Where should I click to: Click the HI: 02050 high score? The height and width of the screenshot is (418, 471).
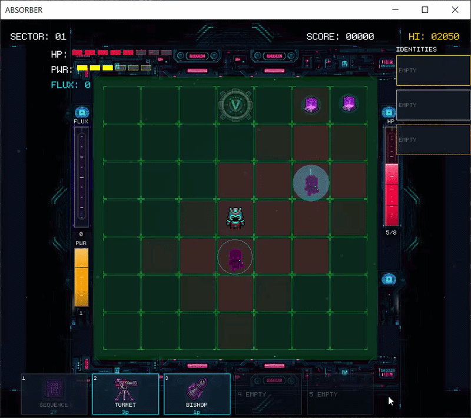[x=434, y=36]
